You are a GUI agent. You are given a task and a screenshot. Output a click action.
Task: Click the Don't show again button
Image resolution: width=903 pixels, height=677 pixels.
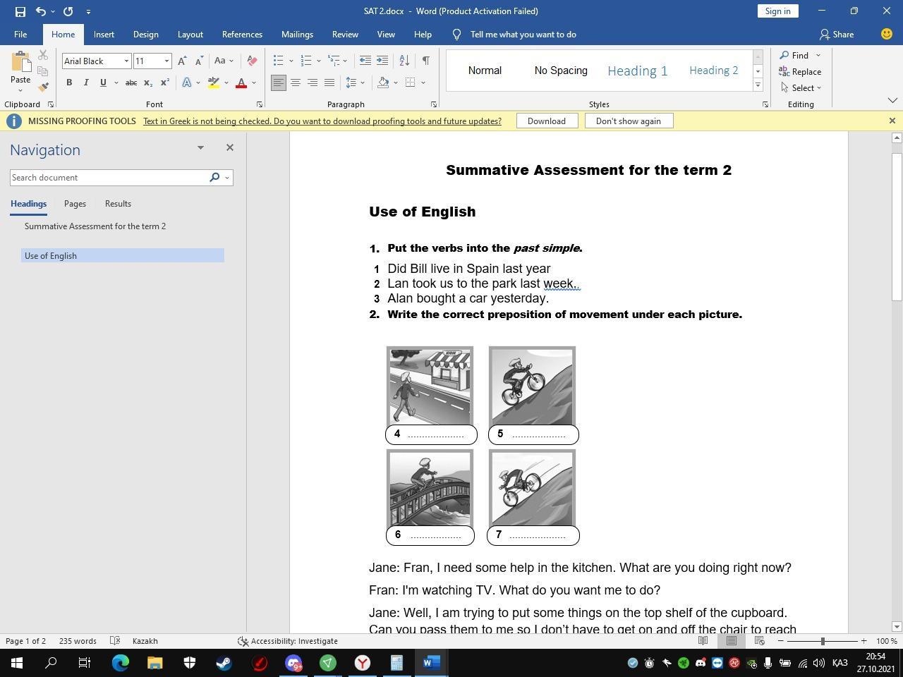[x=628, y=121]
